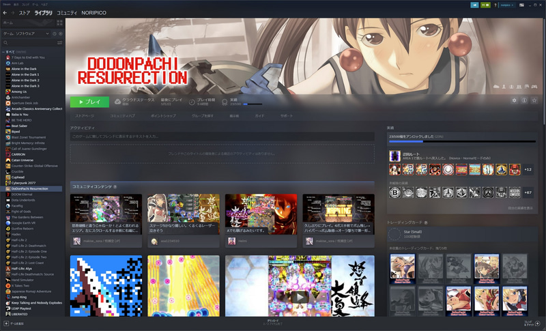Screen dimensions: 546x331
Task: Click the main page vertical scrollbar
Action: click(x=543, y=72)
